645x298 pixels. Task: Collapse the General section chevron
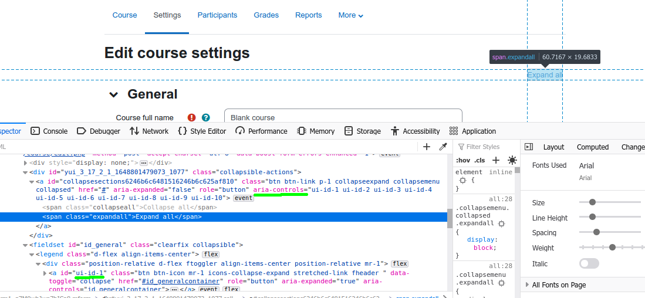pyautogui.click(x=113, y=94)
